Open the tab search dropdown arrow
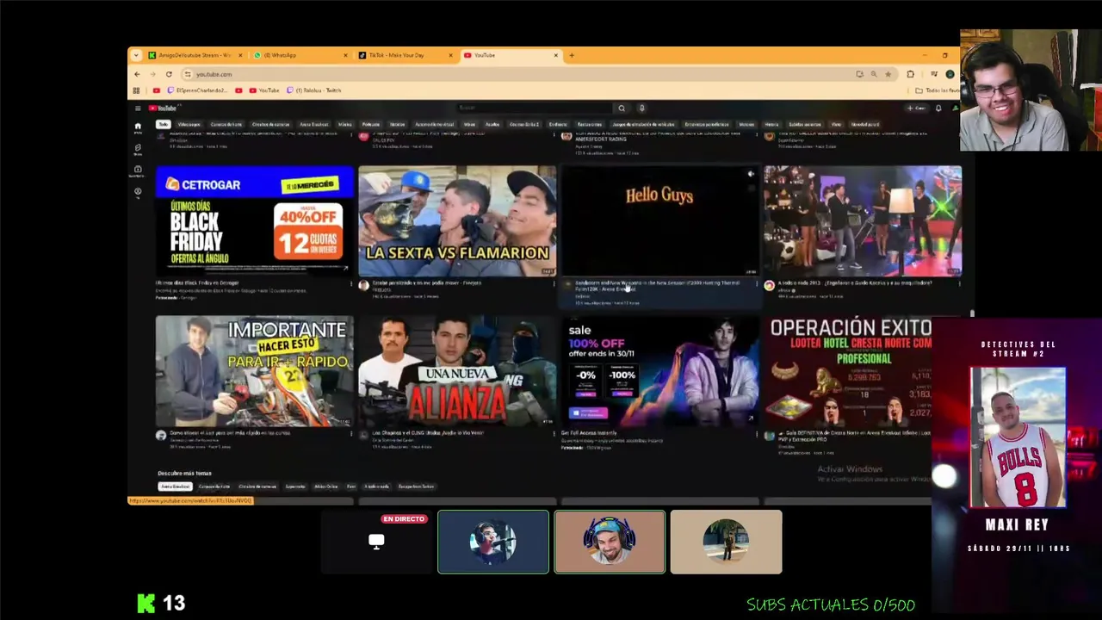The height and width of the screenshot is (620, 1102). coord(136,55)
